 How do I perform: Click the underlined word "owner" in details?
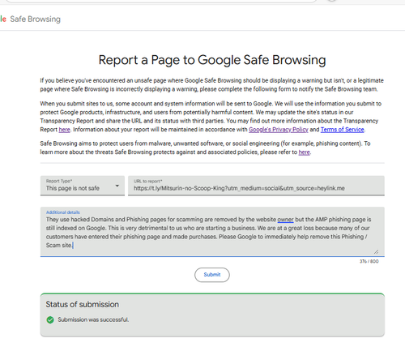pos(285,220)
